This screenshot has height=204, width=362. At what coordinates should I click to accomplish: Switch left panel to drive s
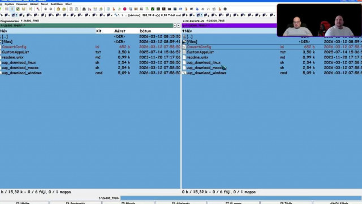(87, 15)
